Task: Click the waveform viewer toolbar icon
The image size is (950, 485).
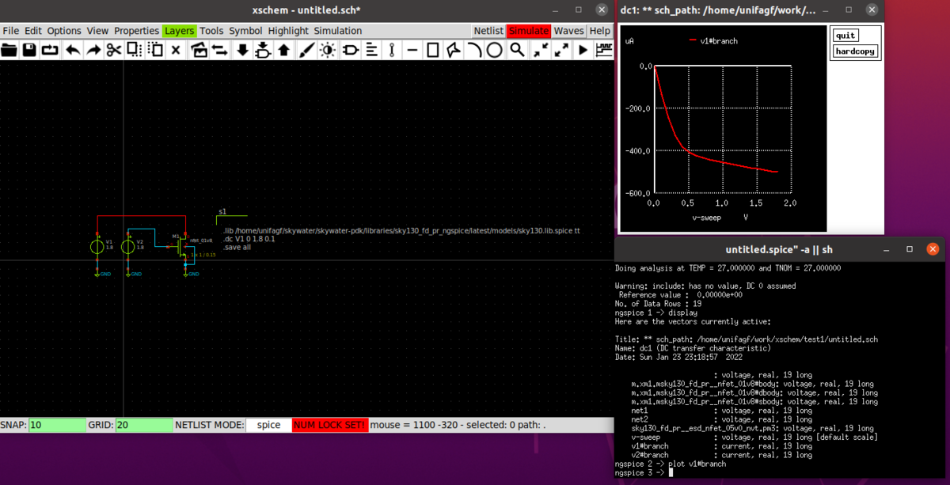Action: coord(604,50)
